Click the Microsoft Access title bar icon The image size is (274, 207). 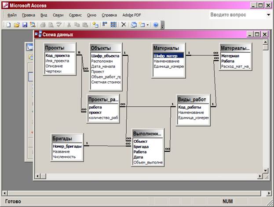[x=5, y=5]
